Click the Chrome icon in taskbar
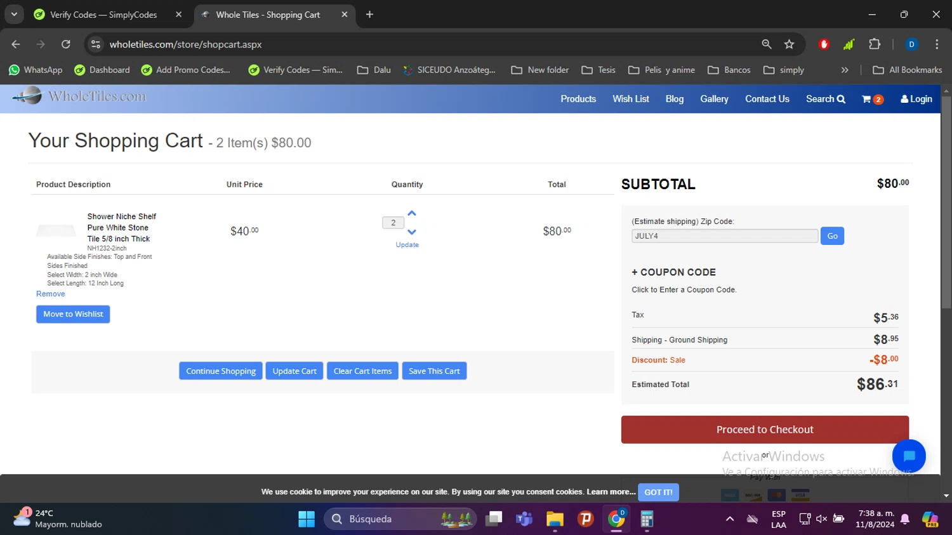Image resolution: width=952 pixels, height=535 pixels. pos(616,519)
